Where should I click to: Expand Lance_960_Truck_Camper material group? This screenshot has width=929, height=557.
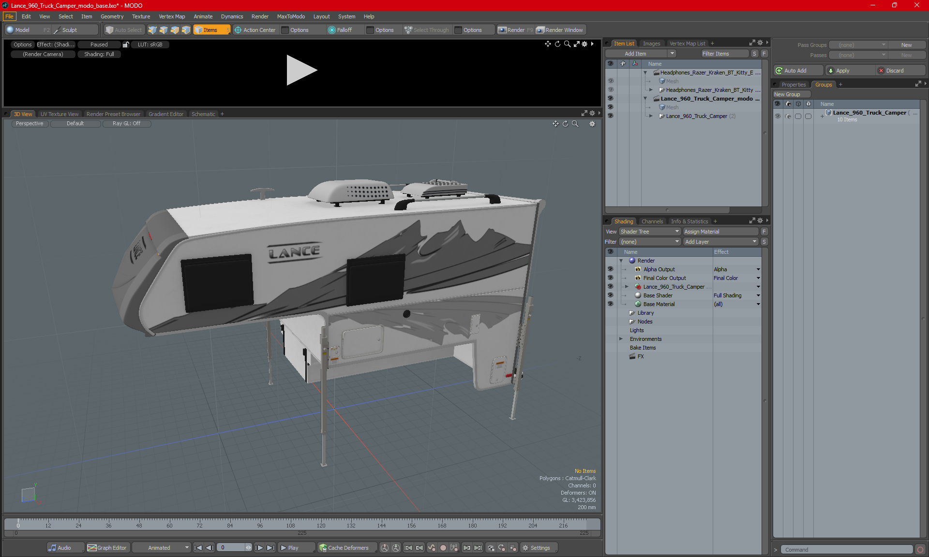(627, 287)
